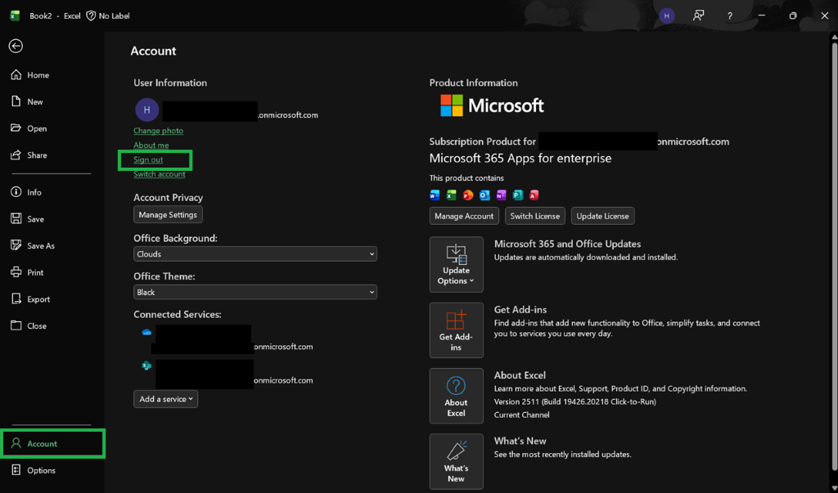This screenshot has height=493, width=838.
Task: Click the Switch account link
Action: click(160, 174)
